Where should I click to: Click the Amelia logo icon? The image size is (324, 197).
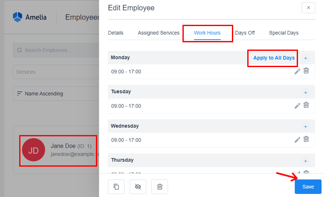tap(17, 17)
